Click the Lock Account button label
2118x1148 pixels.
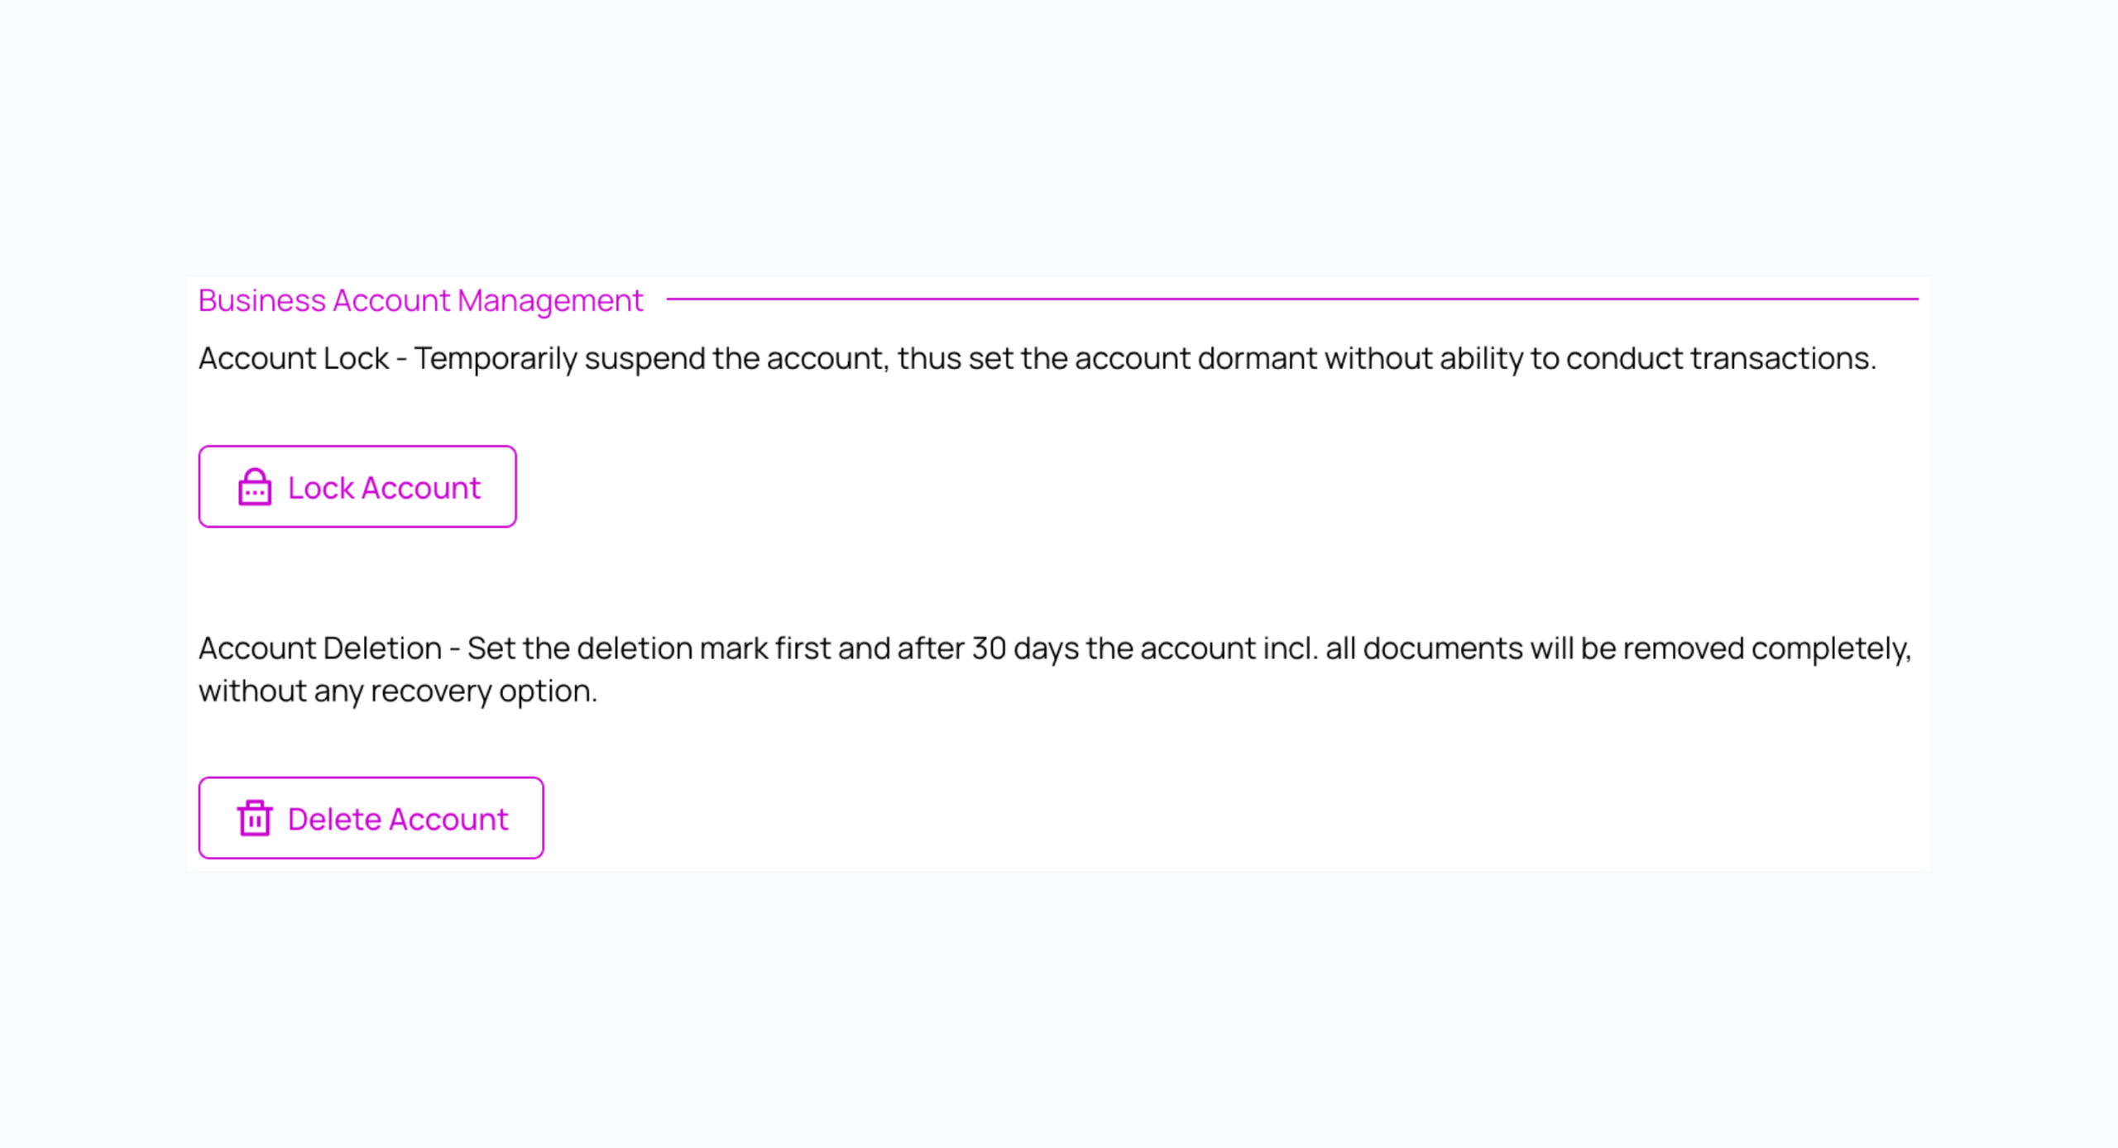click(384, 487)
